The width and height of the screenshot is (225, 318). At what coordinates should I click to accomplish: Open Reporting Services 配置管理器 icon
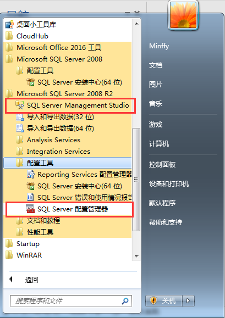30,174
